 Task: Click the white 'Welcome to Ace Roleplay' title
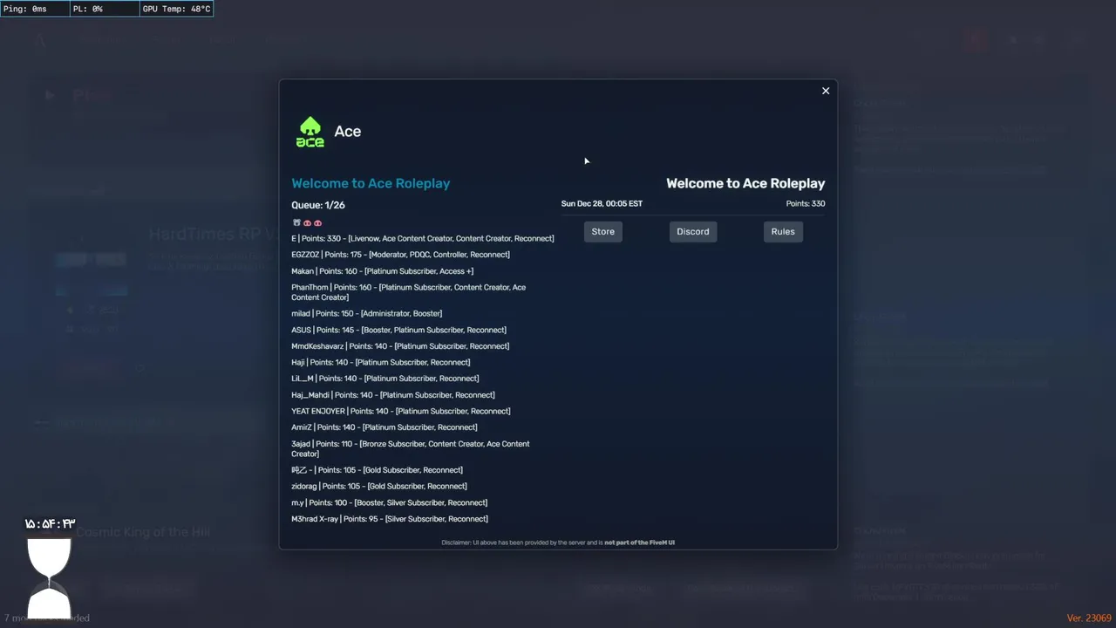745,183
